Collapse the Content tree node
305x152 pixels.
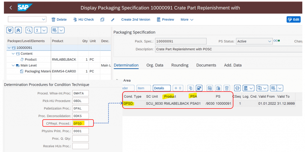coord(13,54)
